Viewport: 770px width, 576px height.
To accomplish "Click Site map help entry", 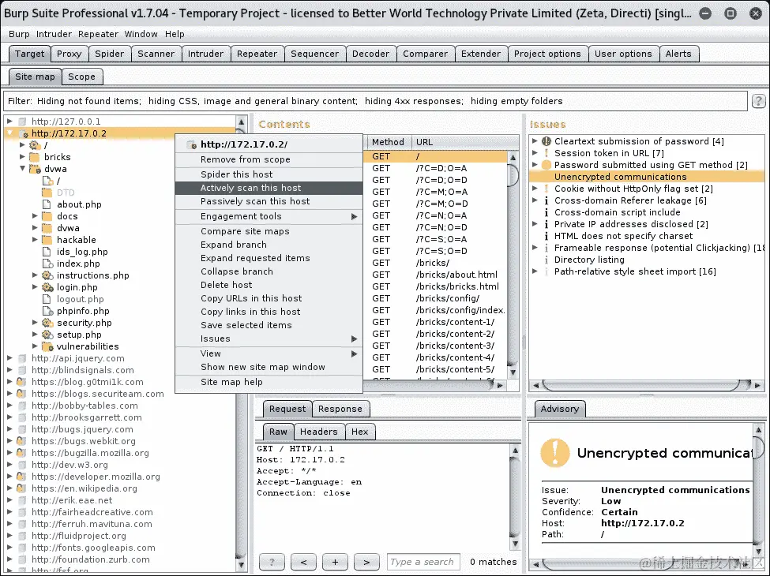I will 269,382.
